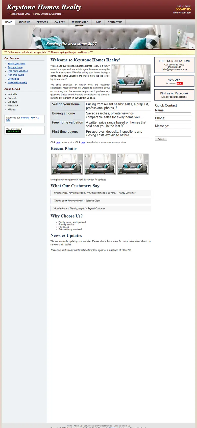197x428 pixels.
Task: Click into the Message text area
Action: coord(173,132)
